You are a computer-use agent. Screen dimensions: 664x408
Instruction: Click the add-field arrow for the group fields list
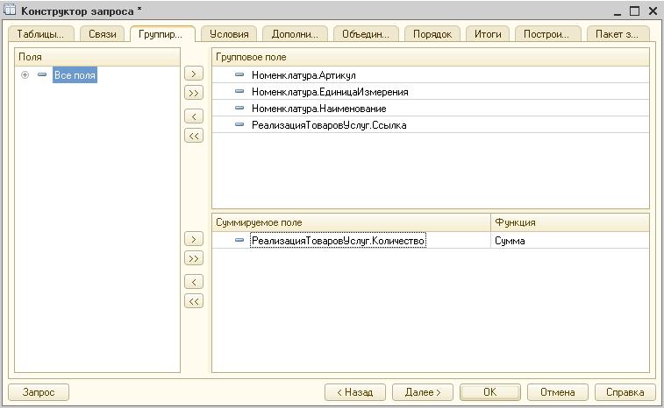tap(194, 74)
